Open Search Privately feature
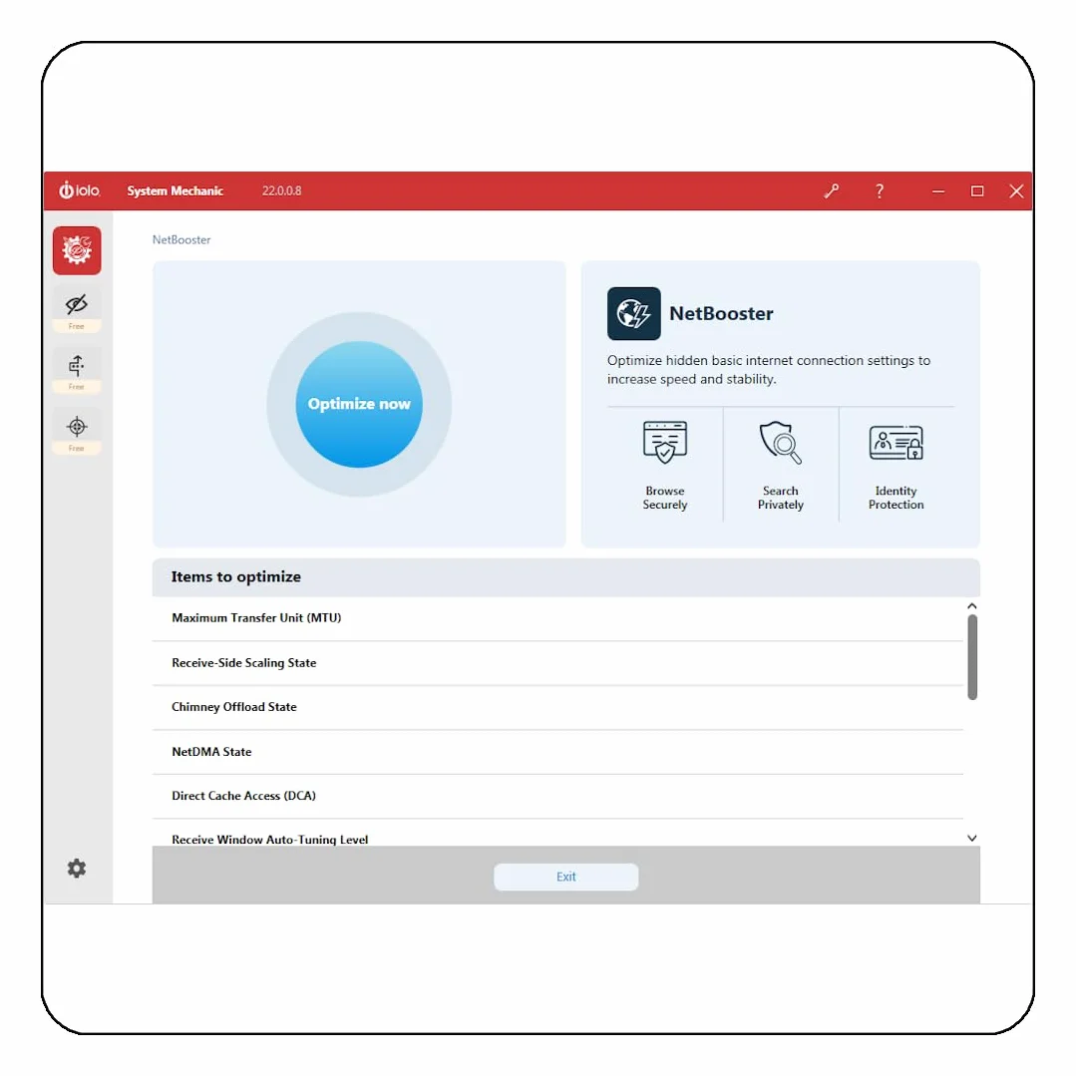 coord(780,466)
